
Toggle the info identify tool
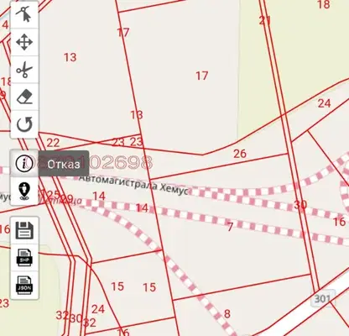(24, 164)
